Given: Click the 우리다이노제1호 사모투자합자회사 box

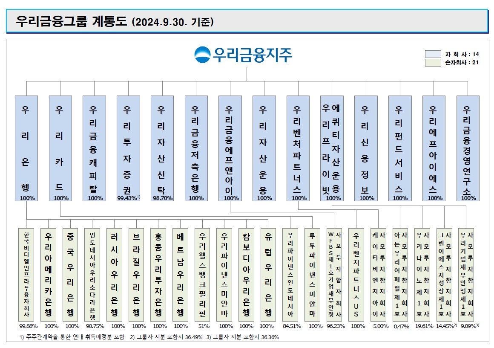Looking at the screenshot, I should (422, 275).
